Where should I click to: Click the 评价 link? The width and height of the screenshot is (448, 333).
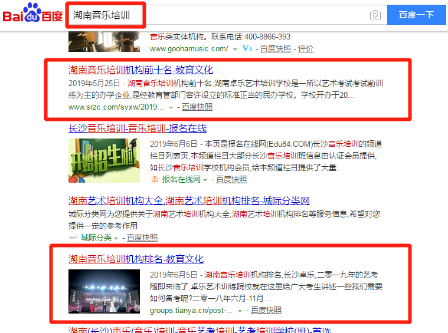(306, 49)
